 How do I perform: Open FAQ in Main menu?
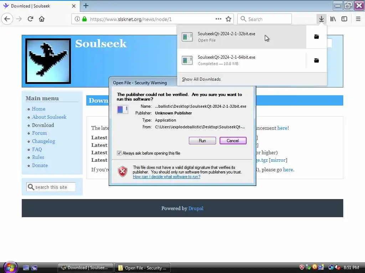pos(37,149)
